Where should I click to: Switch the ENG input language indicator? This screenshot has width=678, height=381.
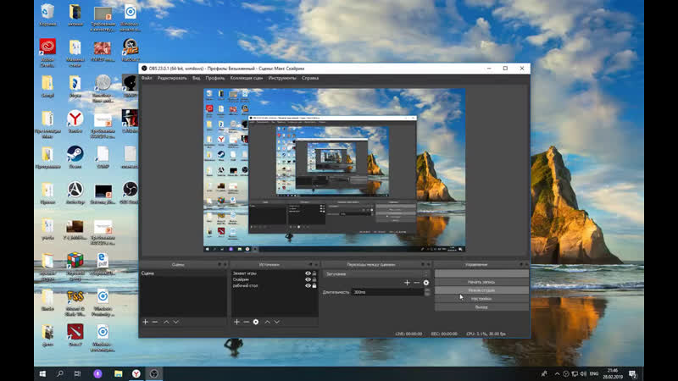coord(594,373)
